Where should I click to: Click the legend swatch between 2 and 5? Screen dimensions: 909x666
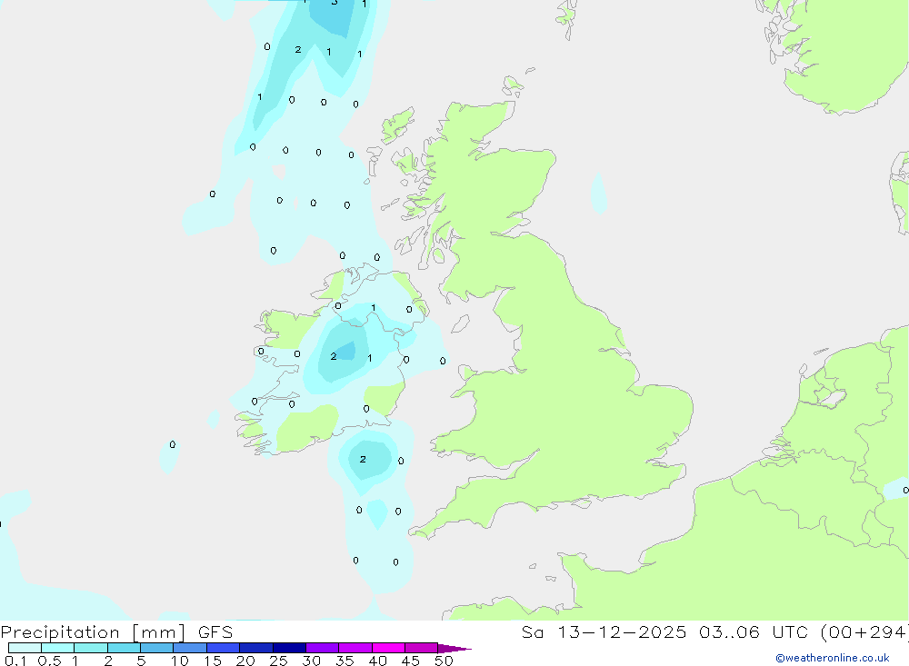click(x=124, y=648)
